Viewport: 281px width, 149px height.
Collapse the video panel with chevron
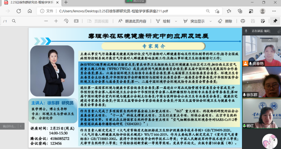tap(270, 40)
